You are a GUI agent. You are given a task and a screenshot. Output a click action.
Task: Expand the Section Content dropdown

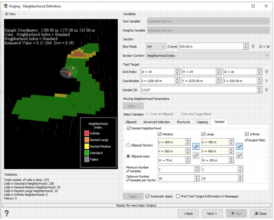coord(208,56)
